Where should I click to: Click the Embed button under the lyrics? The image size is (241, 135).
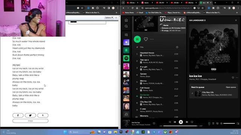tap(31, 121)
